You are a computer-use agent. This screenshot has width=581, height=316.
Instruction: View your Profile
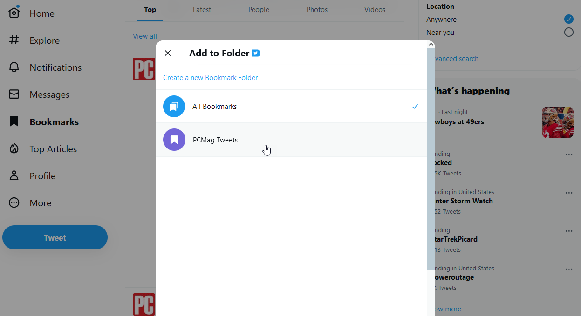(x=42, y=175)
